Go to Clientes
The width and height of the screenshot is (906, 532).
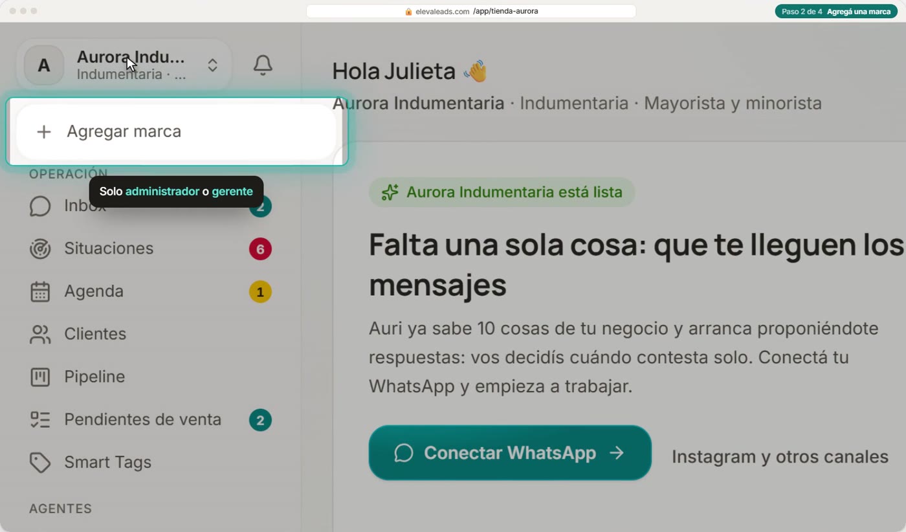tap(150, 334)
